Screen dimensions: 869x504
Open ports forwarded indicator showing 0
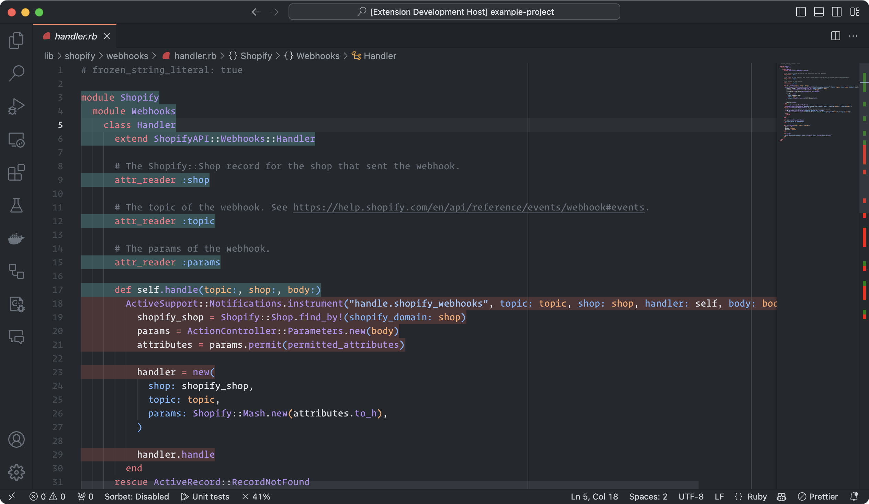pos(85,496)
